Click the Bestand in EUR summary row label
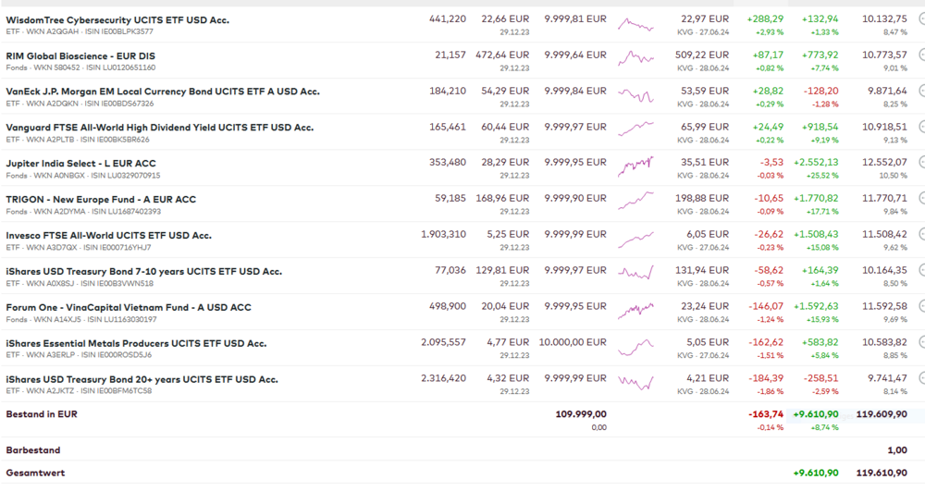Viewport: 925px width, 492px height. (42, 414)
